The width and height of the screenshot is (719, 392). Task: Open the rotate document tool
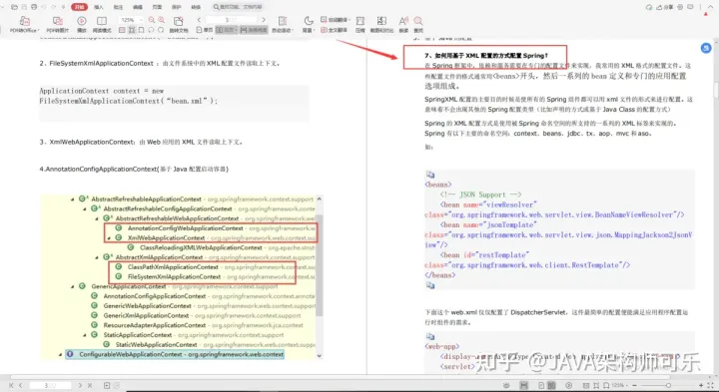click(x=179, y=24)
